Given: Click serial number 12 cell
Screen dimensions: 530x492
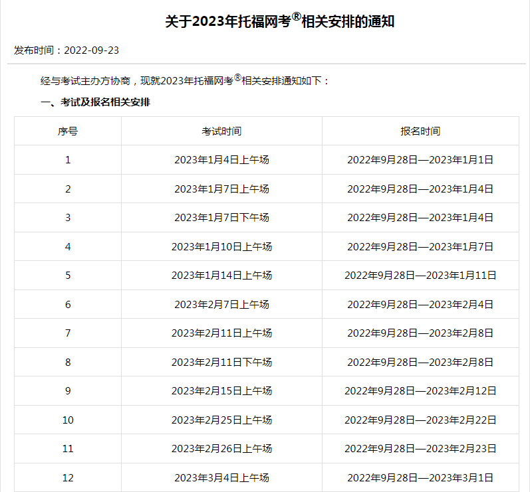Looking at the screenshot, I should pyautogui.click(x=68, y=478).
